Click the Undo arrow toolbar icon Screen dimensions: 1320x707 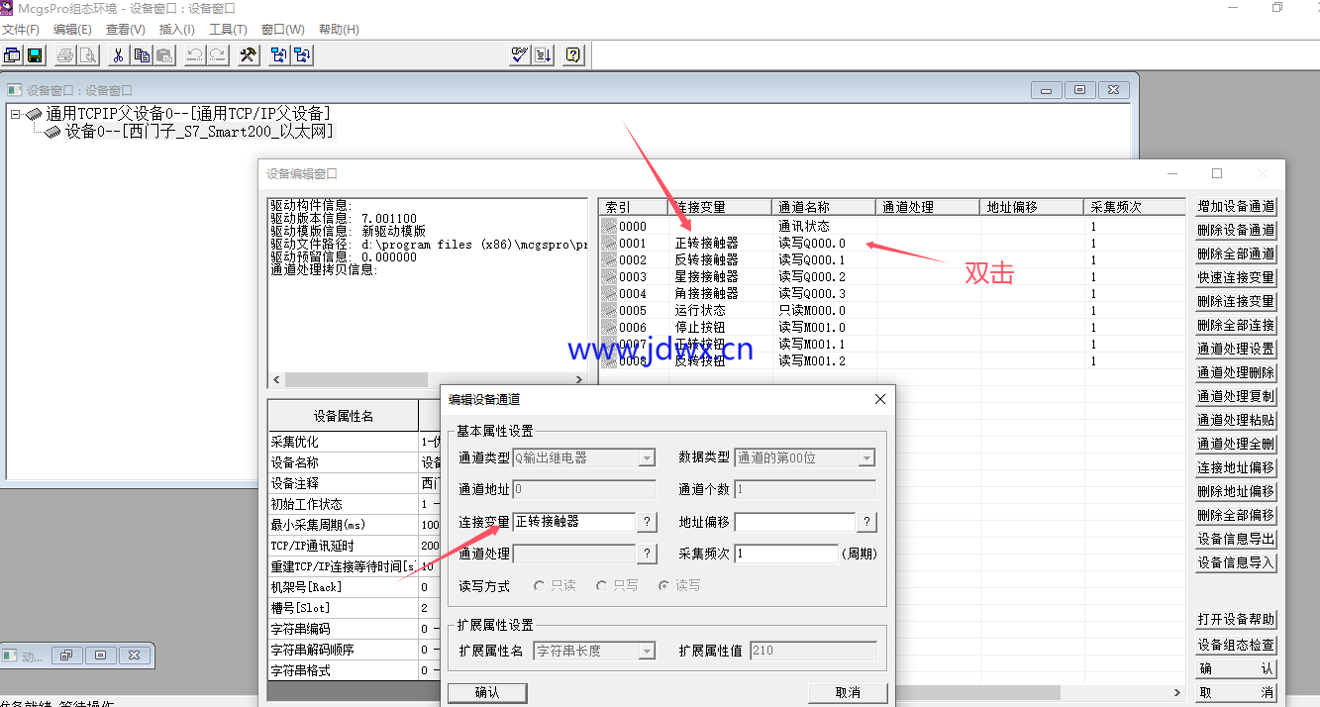194,55
